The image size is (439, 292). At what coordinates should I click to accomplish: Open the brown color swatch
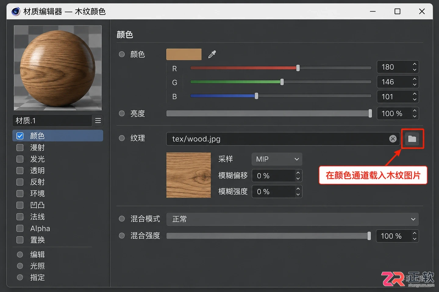pyautogui.click(x=184, y=54)
